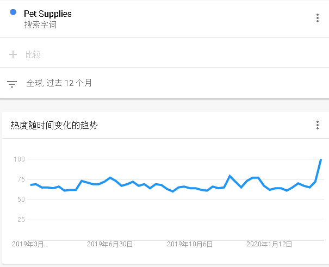Viewport: 329px width, 267px height.
Task: Click the peak point at the line's end
Action: coord(321,159)
